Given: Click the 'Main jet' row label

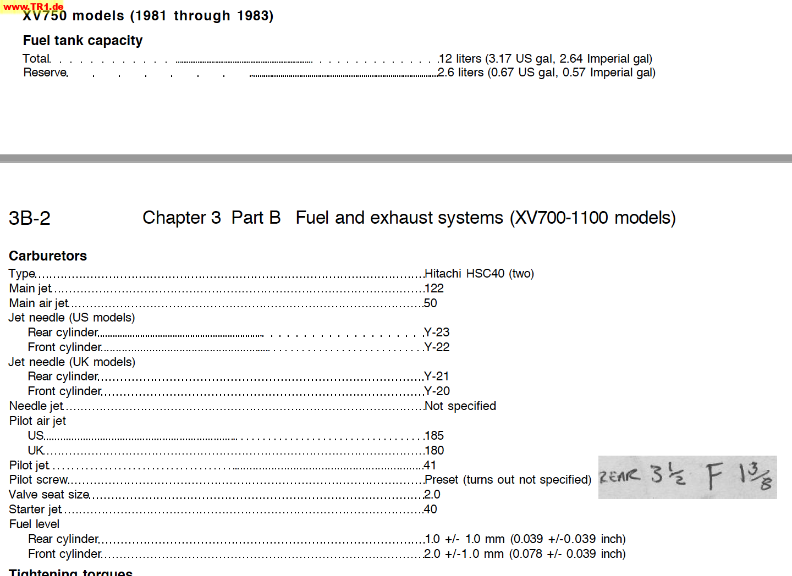Looking at the screenshot, I should 30,289.
